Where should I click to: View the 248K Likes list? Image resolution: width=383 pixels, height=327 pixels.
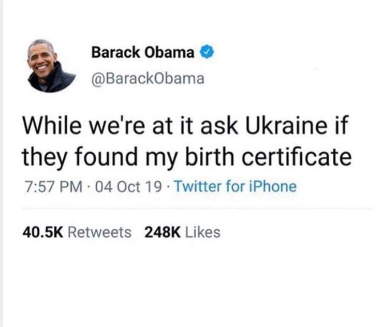point(182,232)
